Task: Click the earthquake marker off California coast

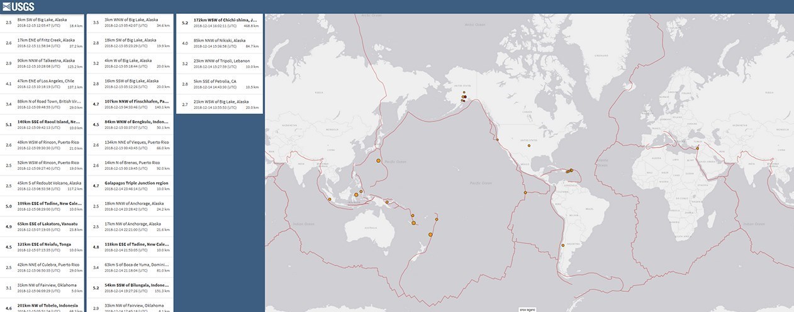Action: 497,140
